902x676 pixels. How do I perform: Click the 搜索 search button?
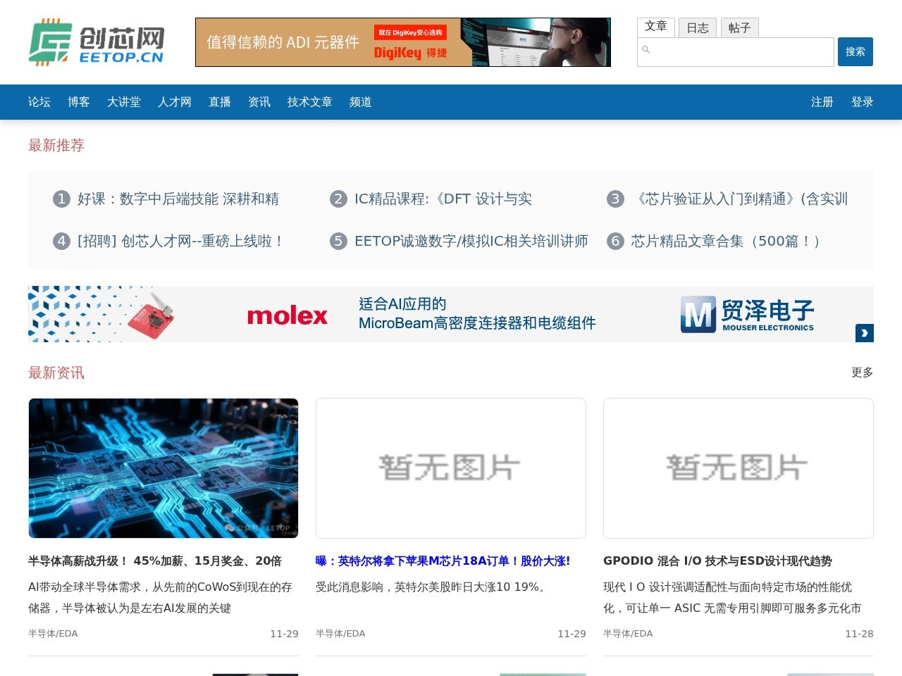coord(855,51)
